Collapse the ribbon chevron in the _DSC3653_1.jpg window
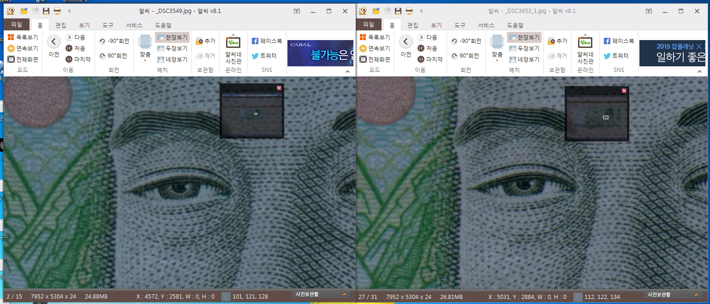Image resolution: width=710 pixels, height=304 pixels. [x=700, y=72]
